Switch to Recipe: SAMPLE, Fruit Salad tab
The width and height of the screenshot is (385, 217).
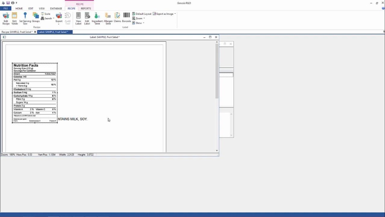click(x=17, y=32)
